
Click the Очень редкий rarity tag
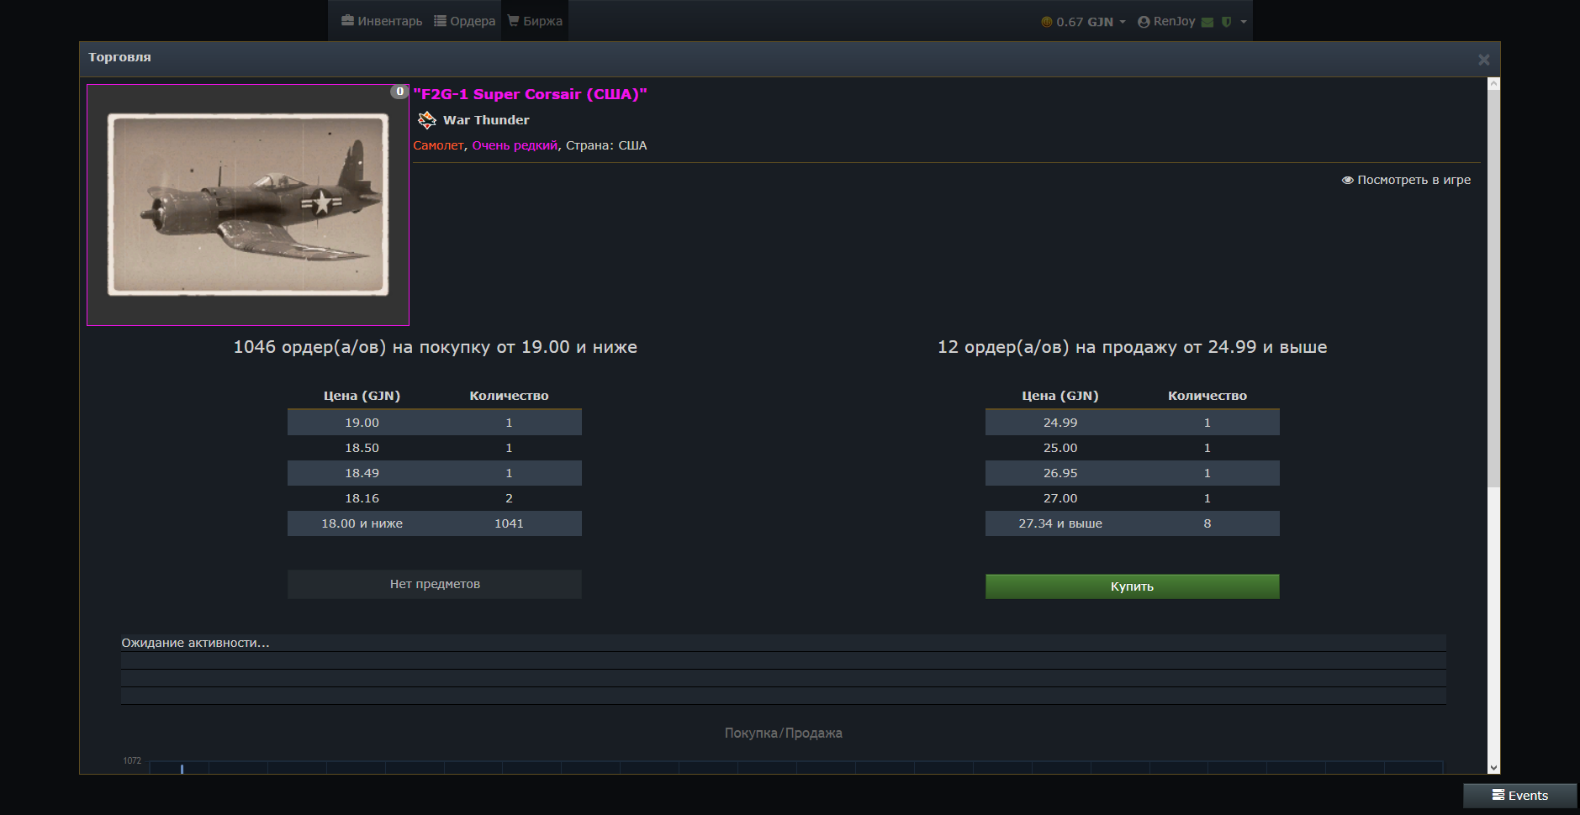click(515, 145)
